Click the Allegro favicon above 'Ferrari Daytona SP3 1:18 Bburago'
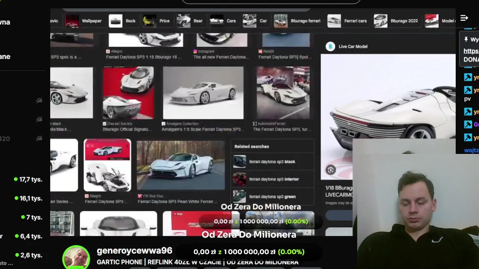 point(108,51)
